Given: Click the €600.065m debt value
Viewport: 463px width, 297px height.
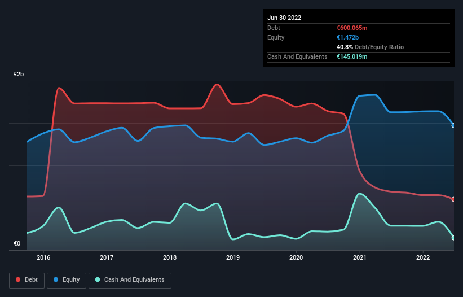Looking at the screenshot, I should (x=352, y=28).
